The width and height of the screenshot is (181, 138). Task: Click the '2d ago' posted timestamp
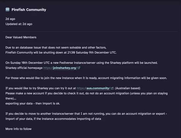point(10,19)
